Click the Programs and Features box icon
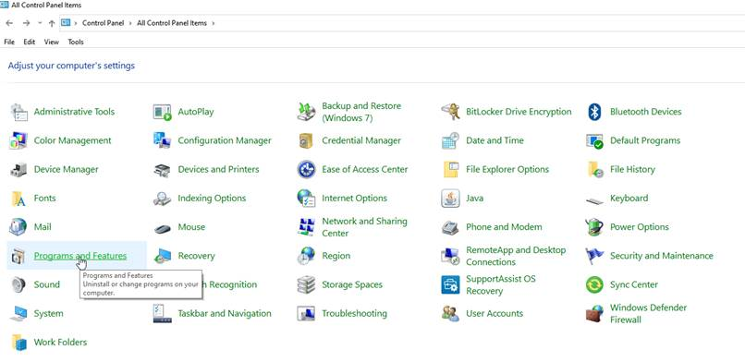This screenshot has width=745, height=362. [x=18, y=256]
